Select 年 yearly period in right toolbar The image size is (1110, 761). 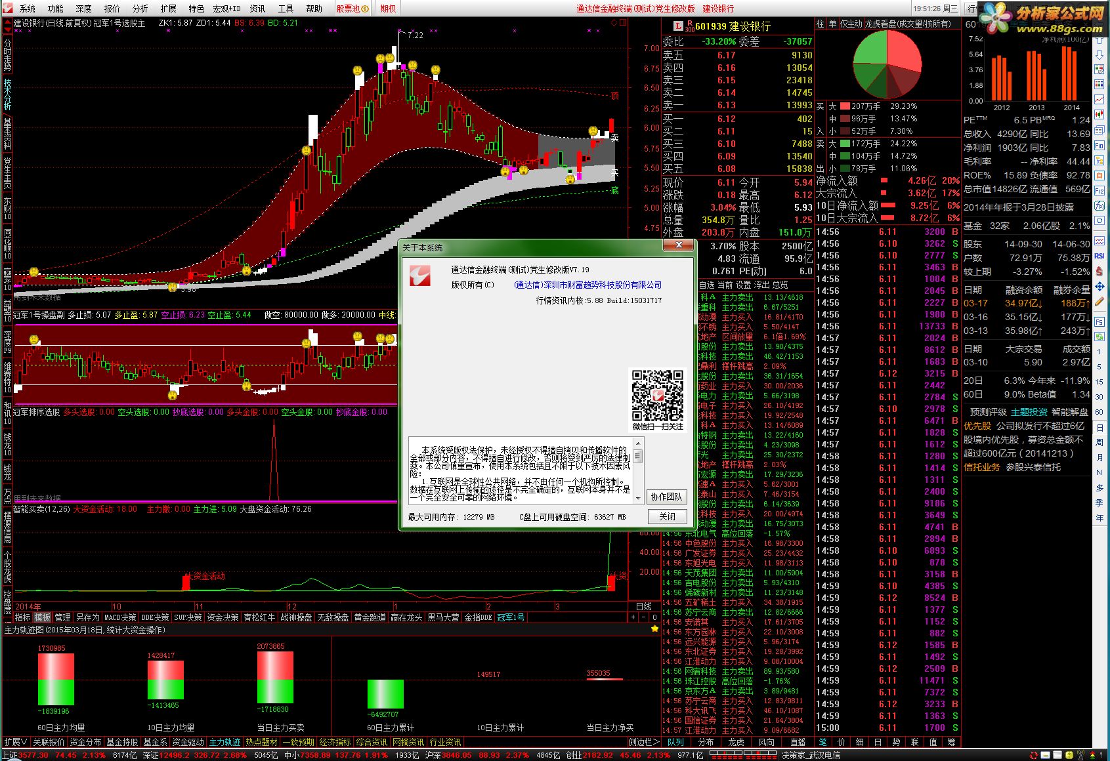[x=1099, y=518]
